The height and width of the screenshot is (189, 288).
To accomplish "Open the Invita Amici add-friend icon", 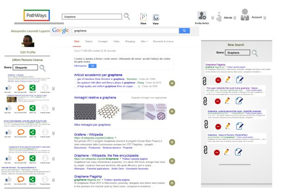I will tap(202, 16).
